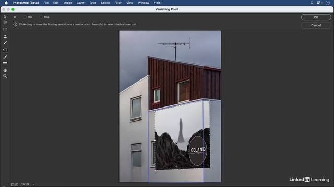Open the Image menu
This screenshot has height=187, width=334.
click(x=68, y=3)
